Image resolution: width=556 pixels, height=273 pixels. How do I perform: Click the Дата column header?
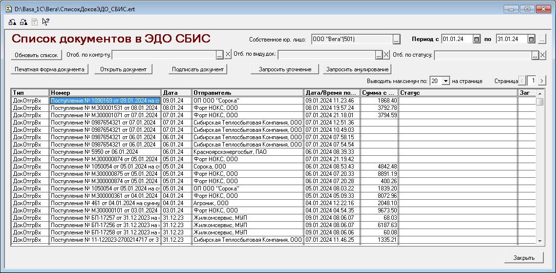(x=176, y=93)
